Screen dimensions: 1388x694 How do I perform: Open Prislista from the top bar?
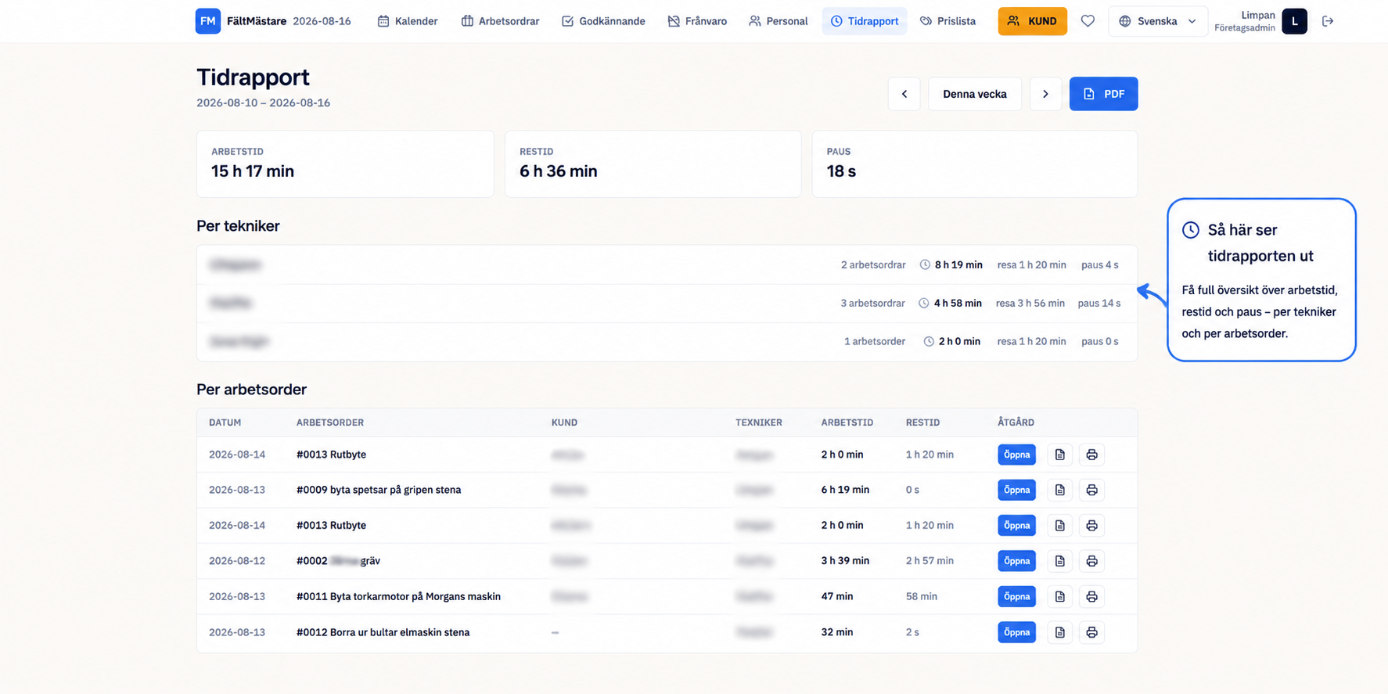pos(948,21)
